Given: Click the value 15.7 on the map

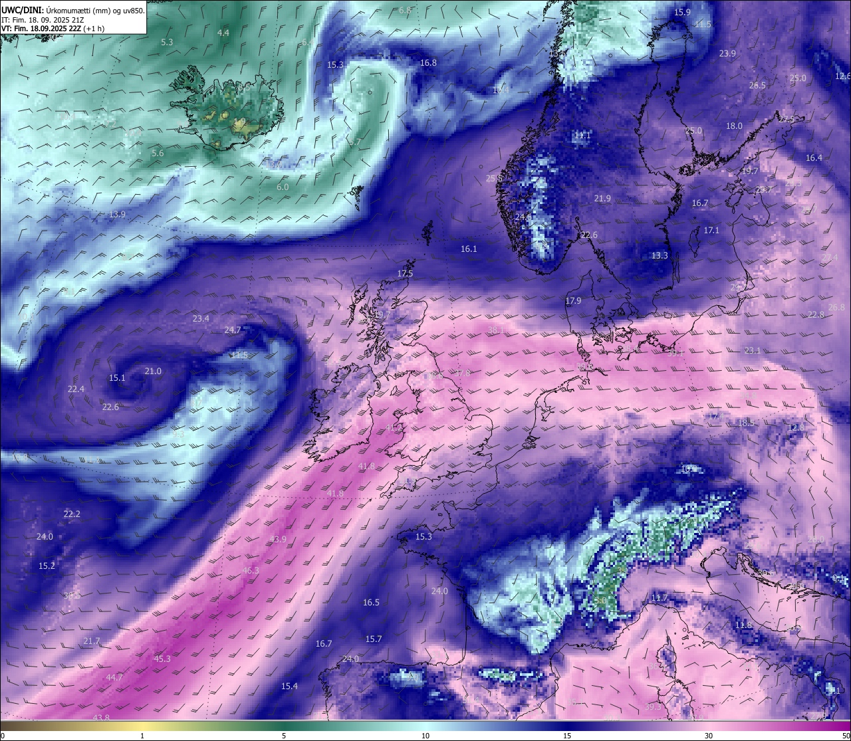Looking at the screenshot, I should point(374,639).
